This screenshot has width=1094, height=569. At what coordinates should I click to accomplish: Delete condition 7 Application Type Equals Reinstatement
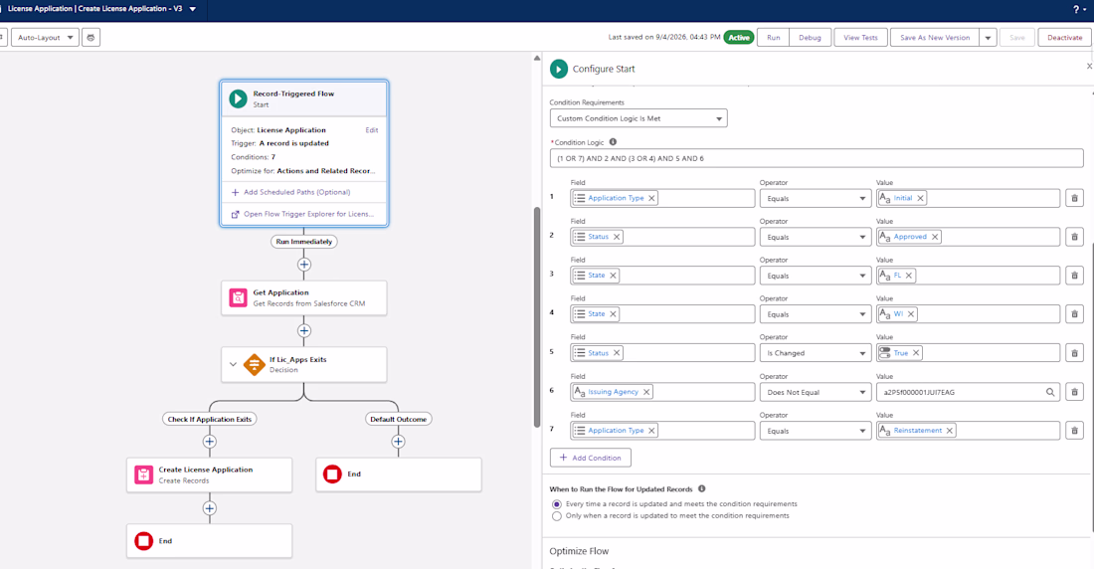1074,431
